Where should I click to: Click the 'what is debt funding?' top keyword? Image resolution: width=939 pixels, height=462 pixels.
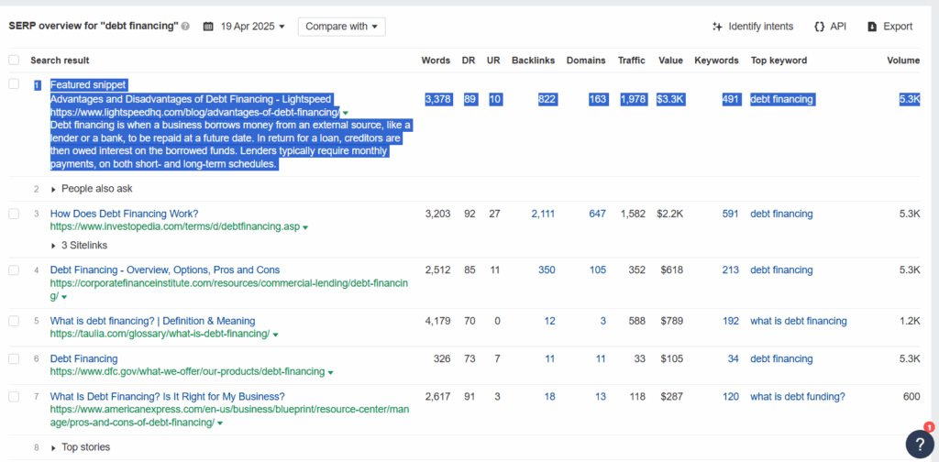[x=798, y=396]
